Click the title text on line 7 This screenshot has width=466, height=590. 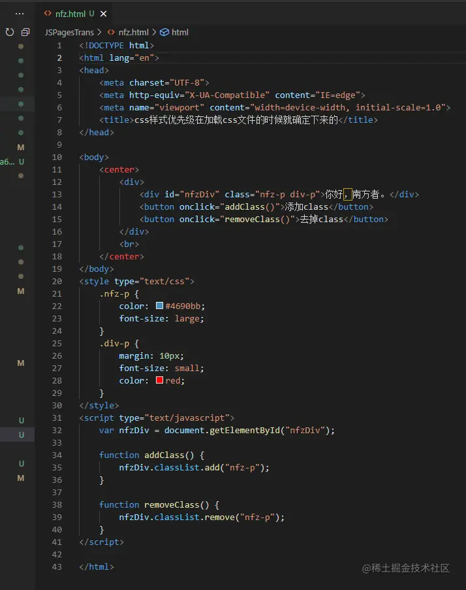click(236, 120)
